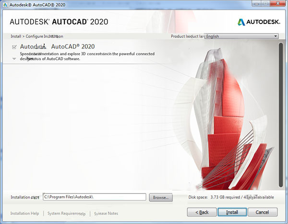Click the AutoCAD 2020 product title

tap(57, 47)
